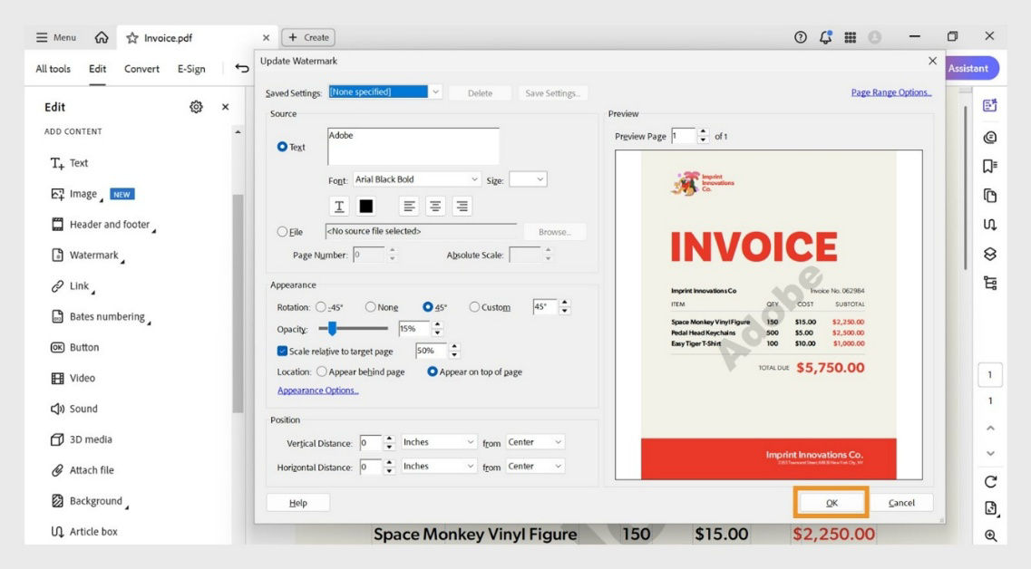Click the notifications bell icon
Viewport: 1031px width, 569px height.
coord(826,37)
